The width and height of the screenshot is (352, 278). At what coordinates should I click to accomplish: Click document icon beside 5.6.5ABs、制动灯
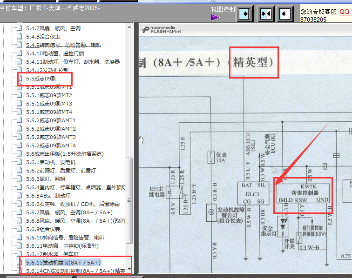click(20, 196)
